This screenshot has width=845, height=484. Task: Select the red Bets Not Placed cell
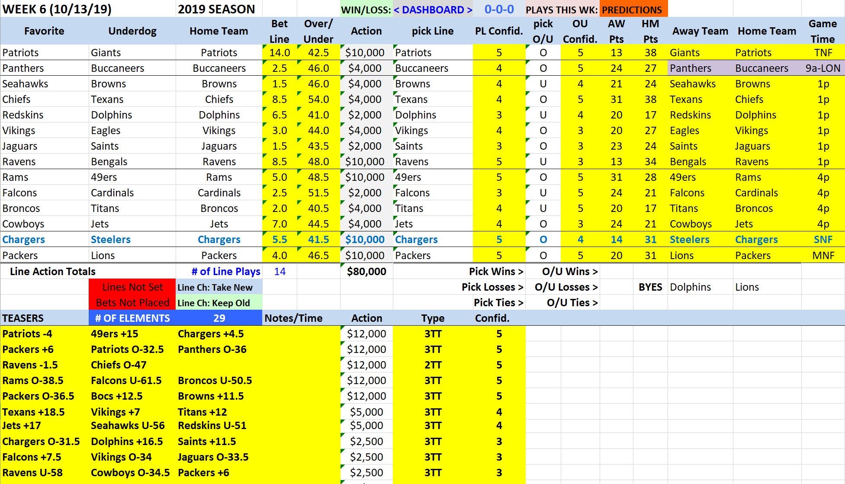(x=132, y=302)
